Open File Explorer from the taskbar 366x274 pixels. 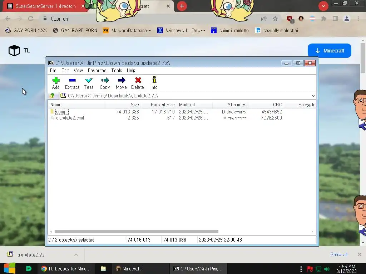coord(103,269)
